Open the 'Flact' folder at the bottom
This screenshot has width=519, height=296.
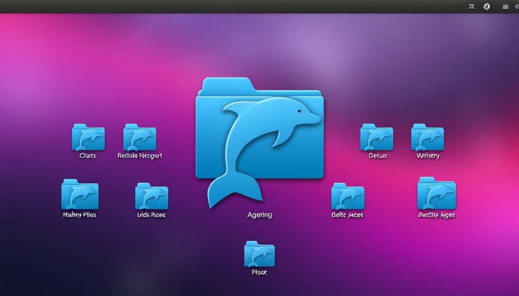point(259,254)
